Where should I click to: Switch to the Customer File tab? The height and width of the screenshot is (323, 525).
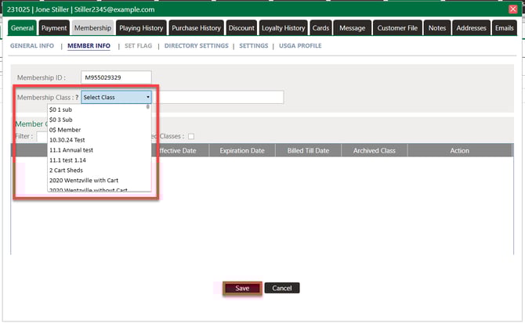coord(398,28)
